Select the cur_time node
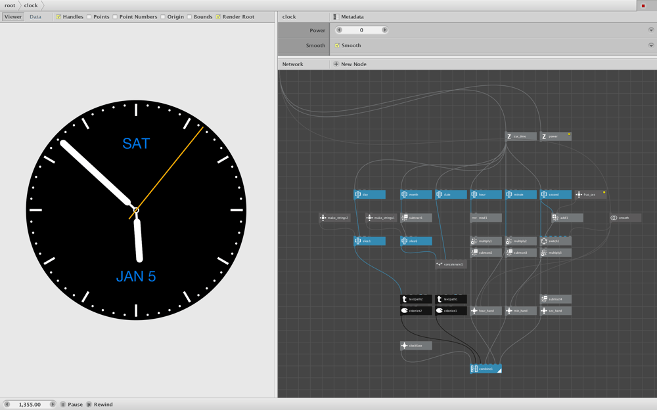 521,136
